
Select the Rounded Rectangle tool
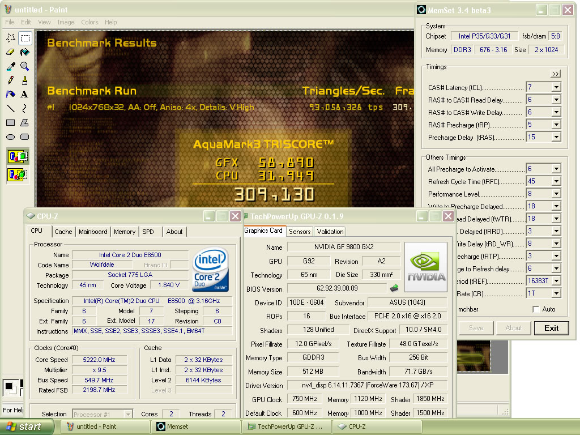point(25,137)
